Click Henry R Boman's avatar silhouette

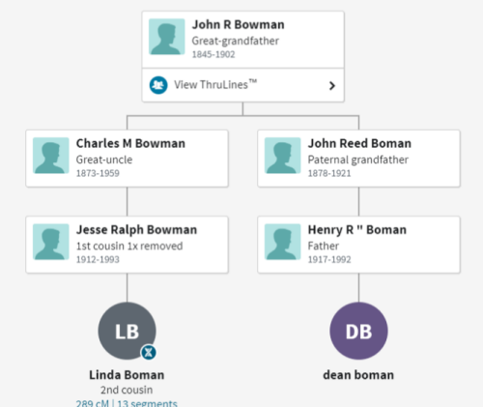click(x=283, y=242)
